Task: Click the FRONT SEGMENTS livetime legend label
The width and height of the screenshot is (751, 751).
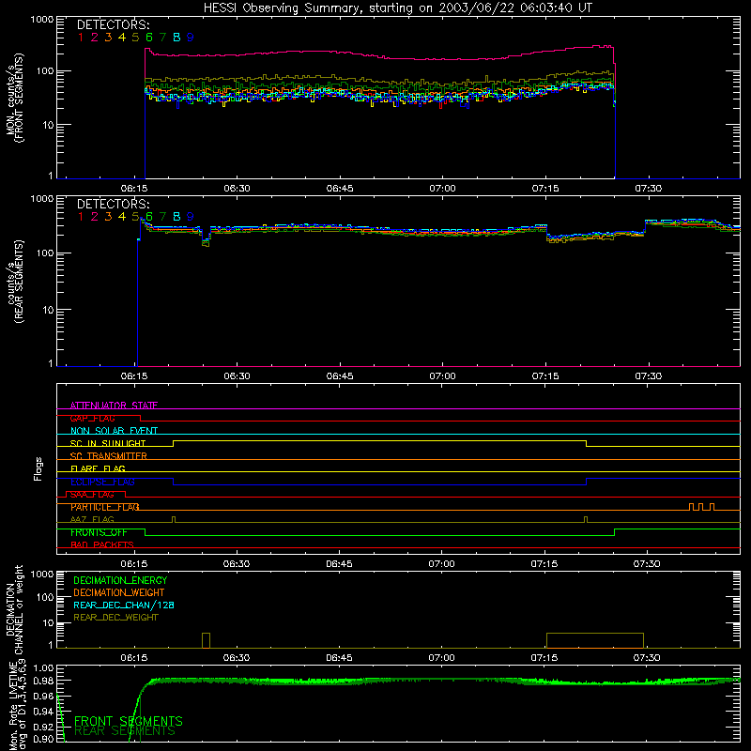Action: coord(129,721)
